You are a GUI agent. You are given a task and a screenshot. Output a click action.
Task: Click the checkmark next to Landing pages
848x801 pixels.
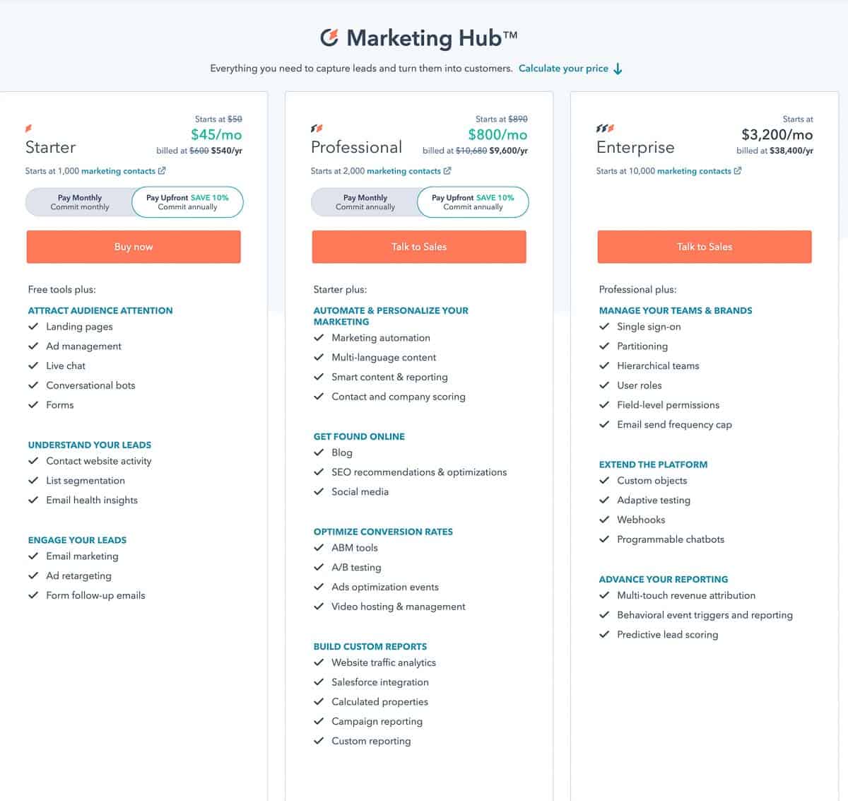coord(33,327)
